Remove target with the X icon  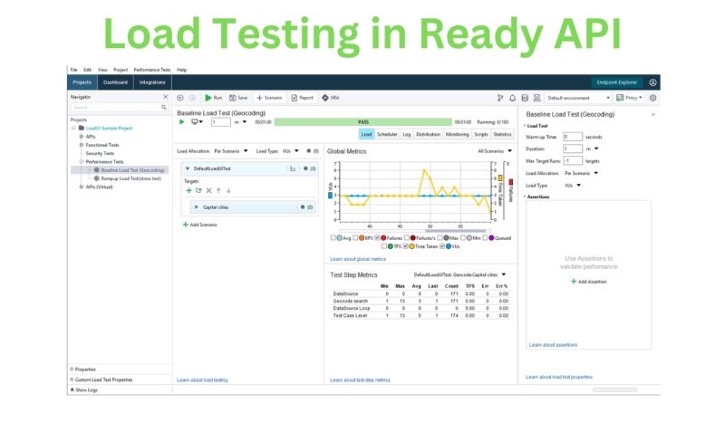[209, 190]
